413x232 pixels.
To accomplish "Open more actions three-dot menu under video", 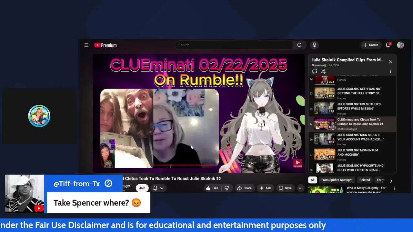I will tap(300, 188).
